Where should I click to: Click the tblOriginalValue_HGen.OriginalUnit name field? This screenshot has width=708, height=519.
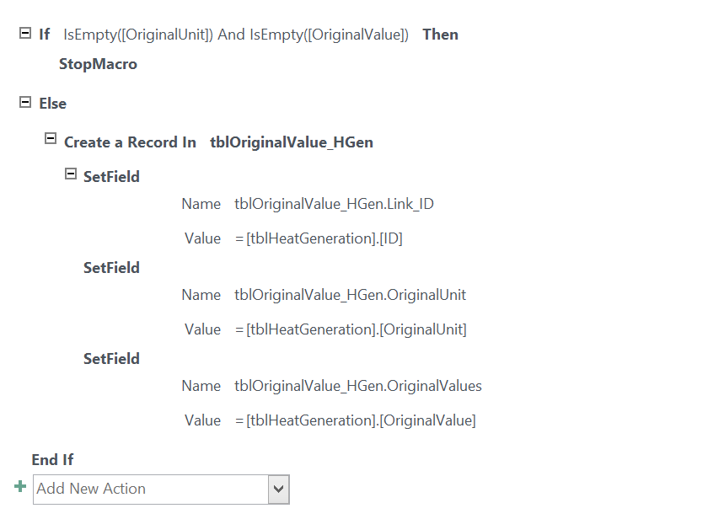click(350, 295)
